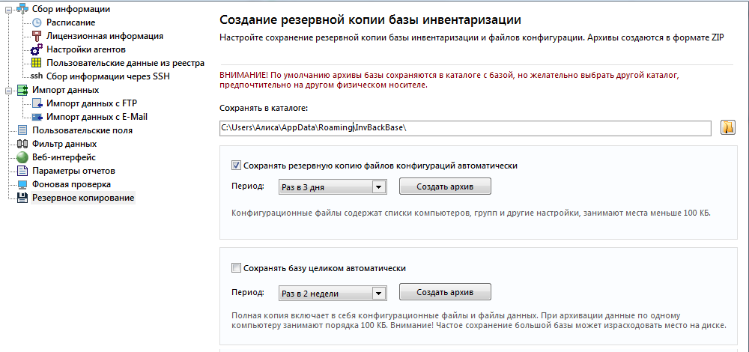
Task: Click the Импорт данных с FTP icon
Action: pos(37,103)
